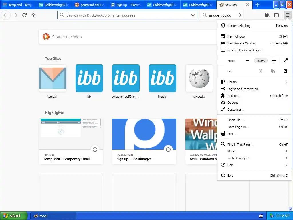This screenshot has width=293, height=220.
Task: Open Content Blocking settings
Action: [254, 25]
